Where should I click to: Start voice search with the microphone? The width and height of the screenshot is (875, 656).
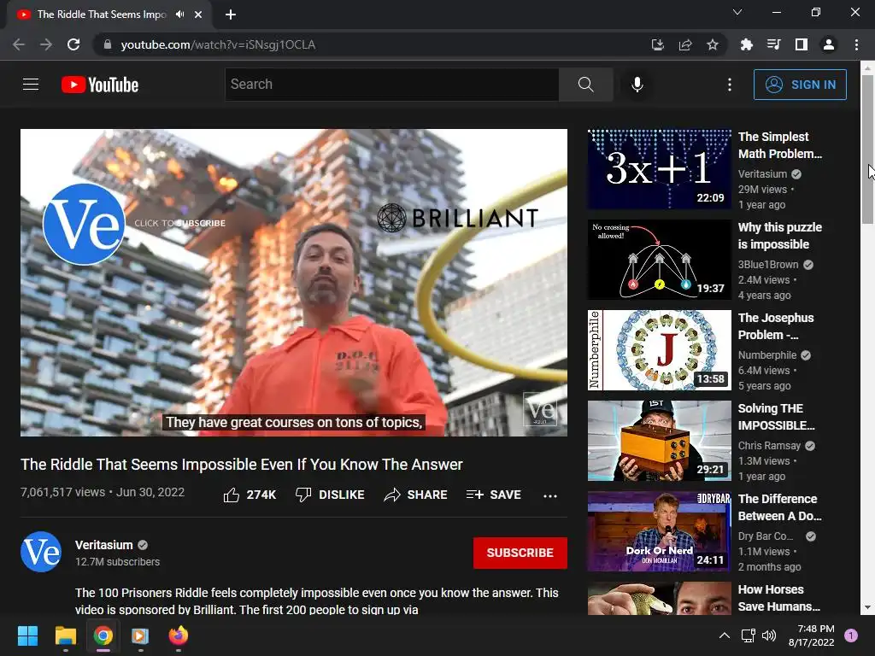pos(637,85)
